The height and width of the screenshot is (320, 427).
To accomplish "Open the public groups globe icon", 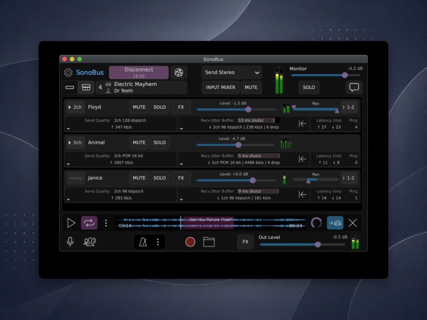I will (179, 73).
